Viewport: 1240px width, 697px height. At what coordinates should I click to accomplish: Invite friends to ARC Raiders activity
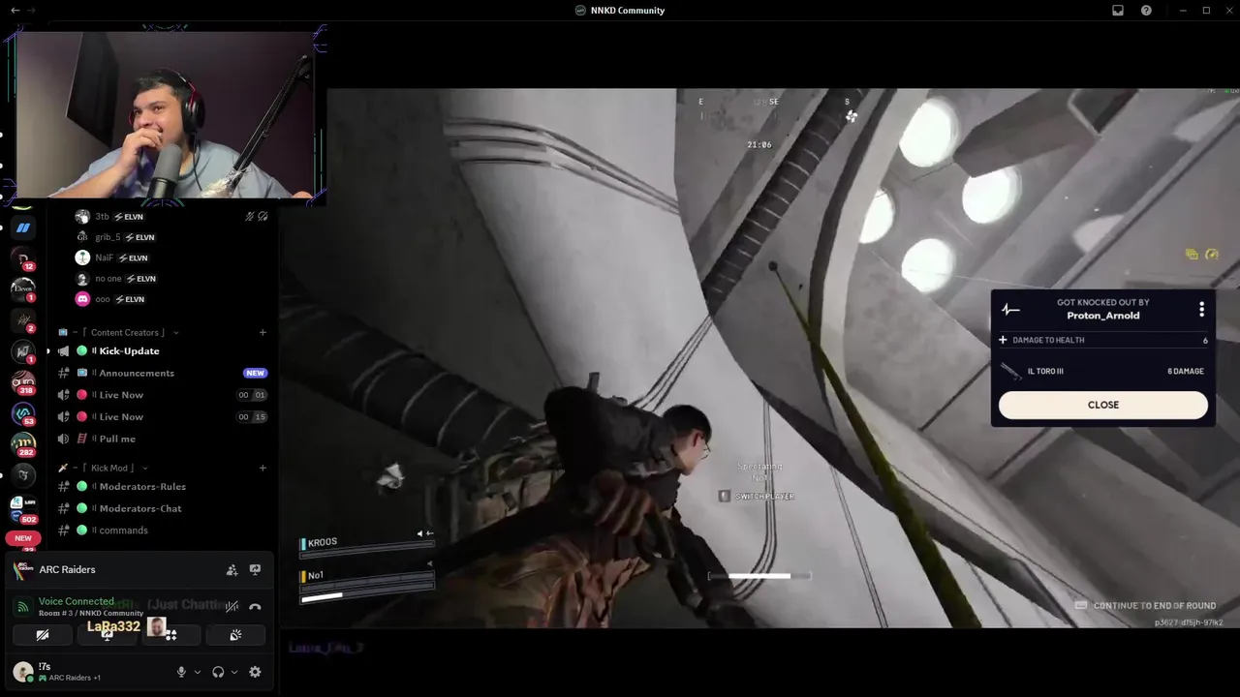(x=232, y=570)
